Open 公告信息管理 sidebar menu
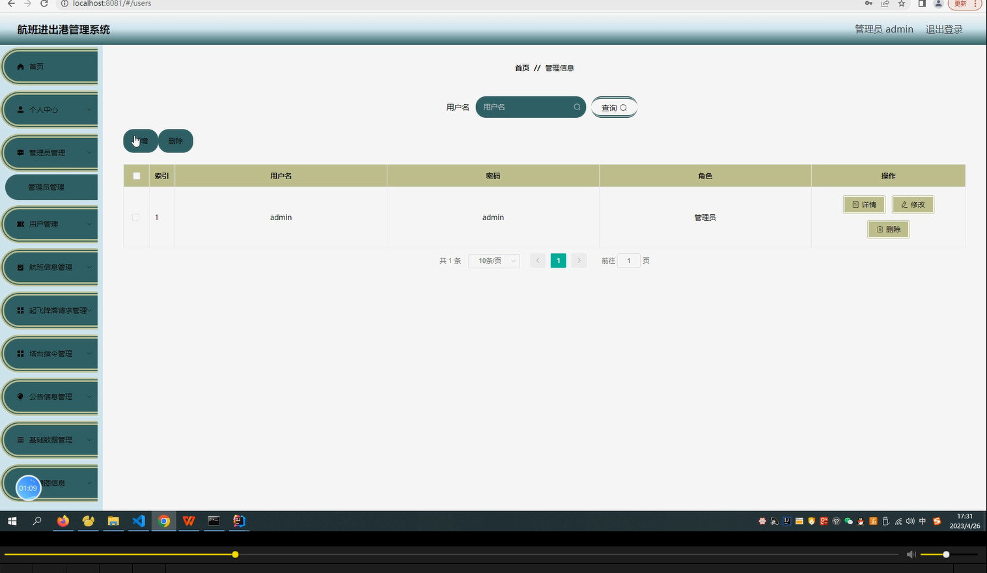Screen dimensions: 987x573 pos(51,397)
